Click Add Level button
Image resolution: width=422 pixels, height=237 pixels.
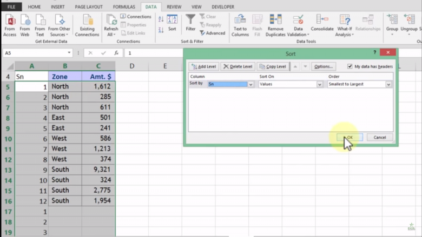coord(204,66)
